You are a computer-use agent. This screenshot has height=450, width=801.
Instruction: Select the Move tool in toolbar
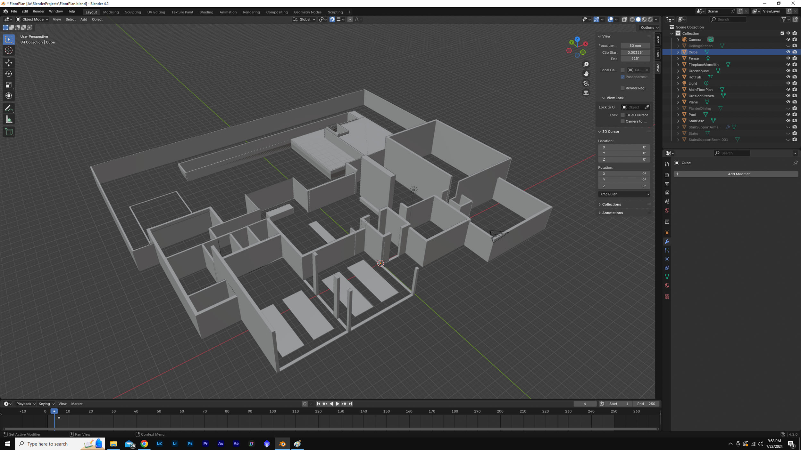point(9,63)
